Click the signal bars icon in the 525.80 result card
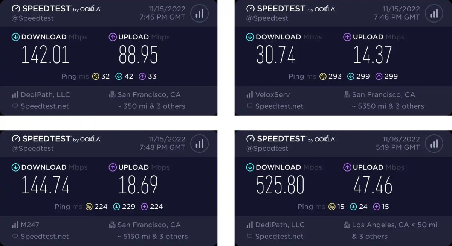Screen dimensions: 452x246 [x=434, y=144]
